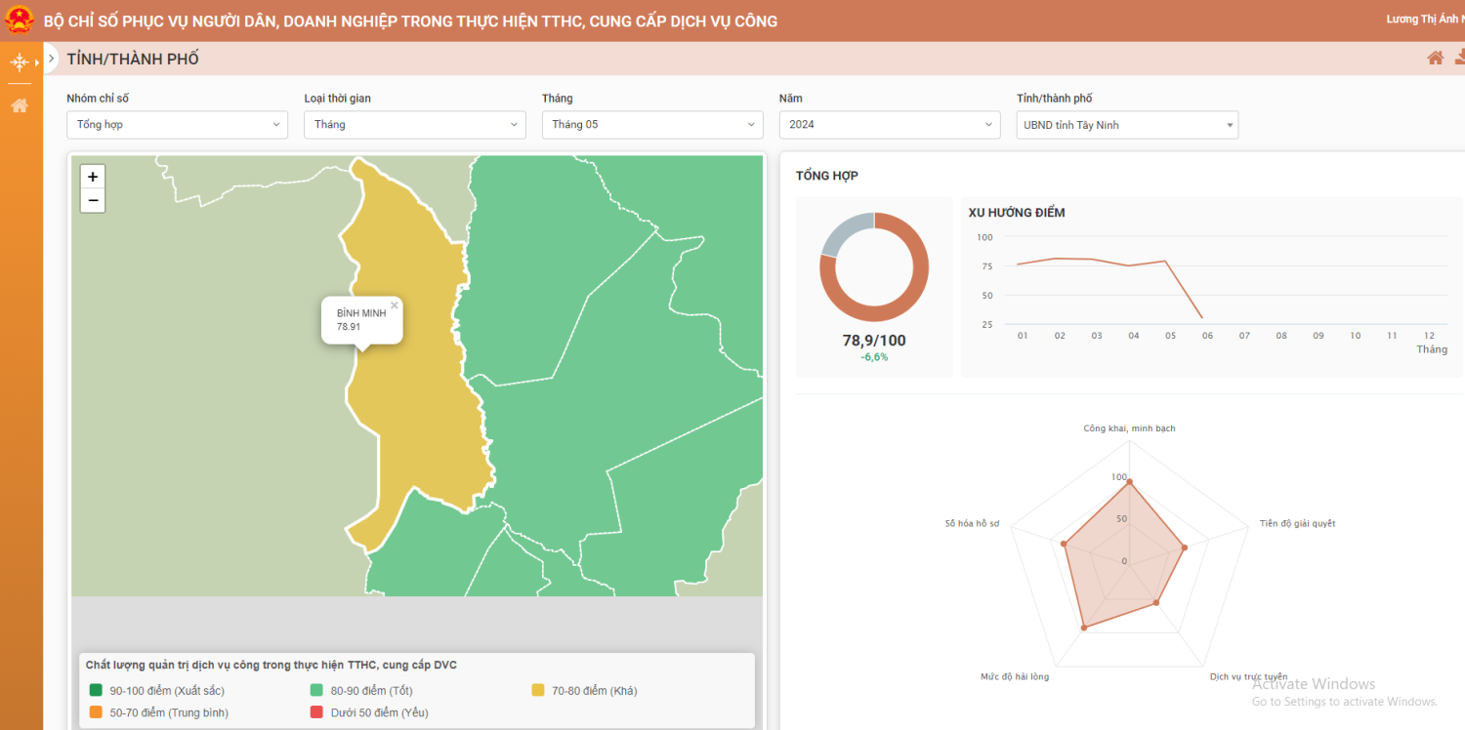Click the Công khai, minh bạch radar label
This screenshot has height=730, width=1465.
point(1129,428)
